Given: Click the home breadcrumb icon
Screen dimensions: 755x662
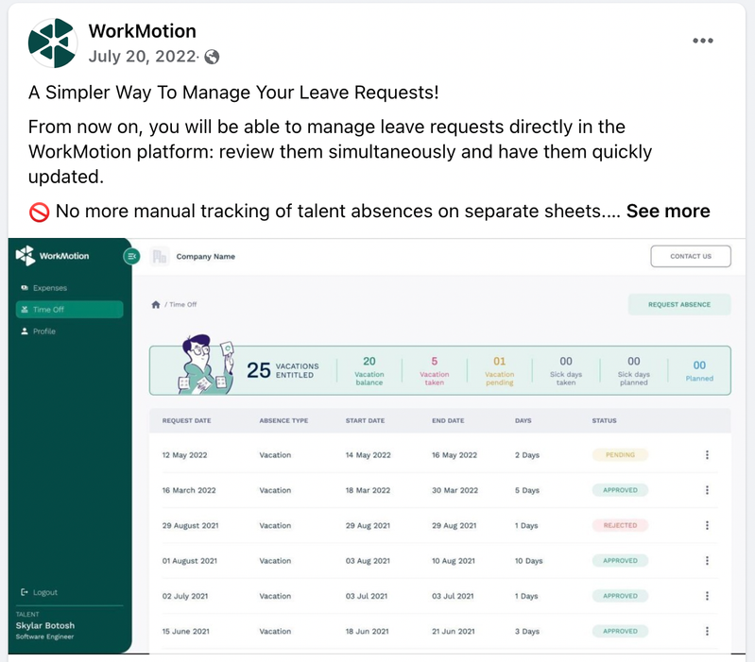Looking at the screenshot, I should (x=156, y=304).
